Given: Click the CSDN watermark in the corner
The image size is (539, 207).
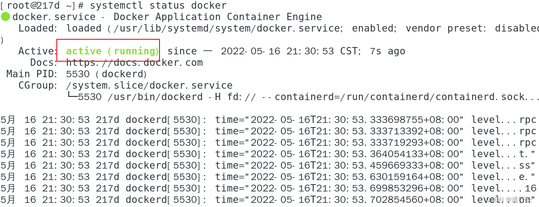Looking at the screenshot, I should (x=508, y=200).
